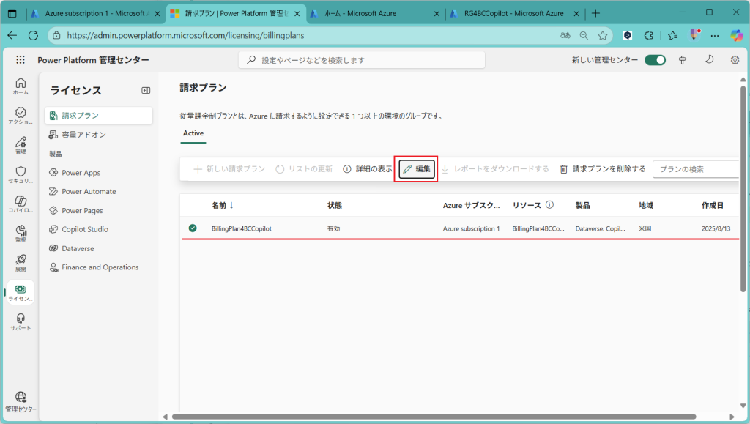Click the vertical scrollbar on the right

click(743, 189)
